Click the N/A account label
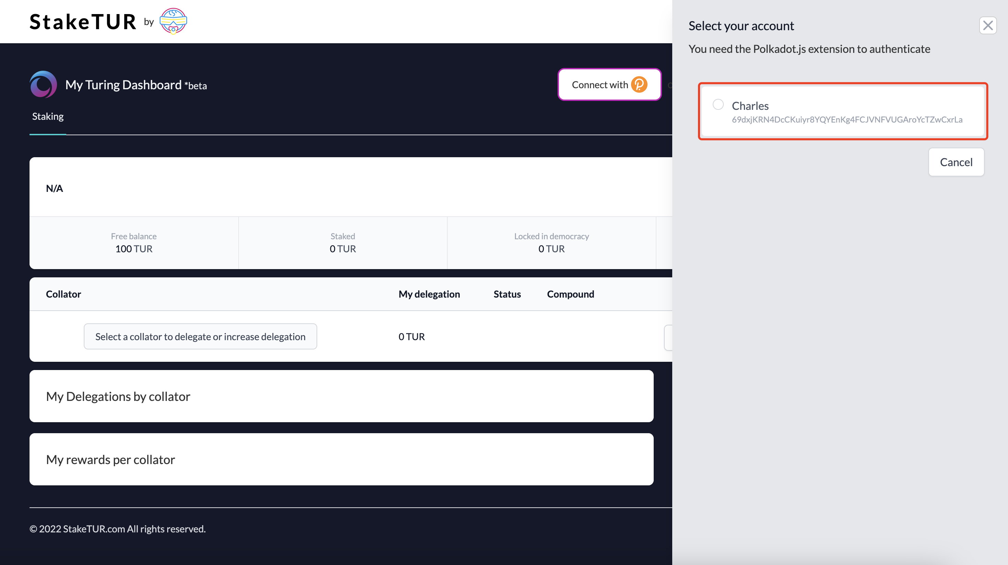Screen dimensions: 1008x565 54,188
